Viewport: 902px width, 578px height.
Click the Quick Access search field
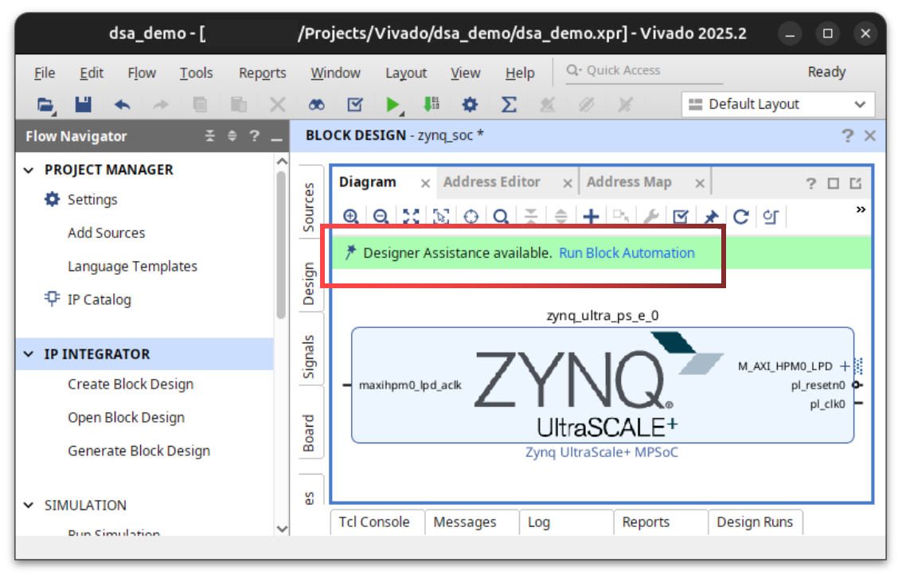[x=645, y=71]
